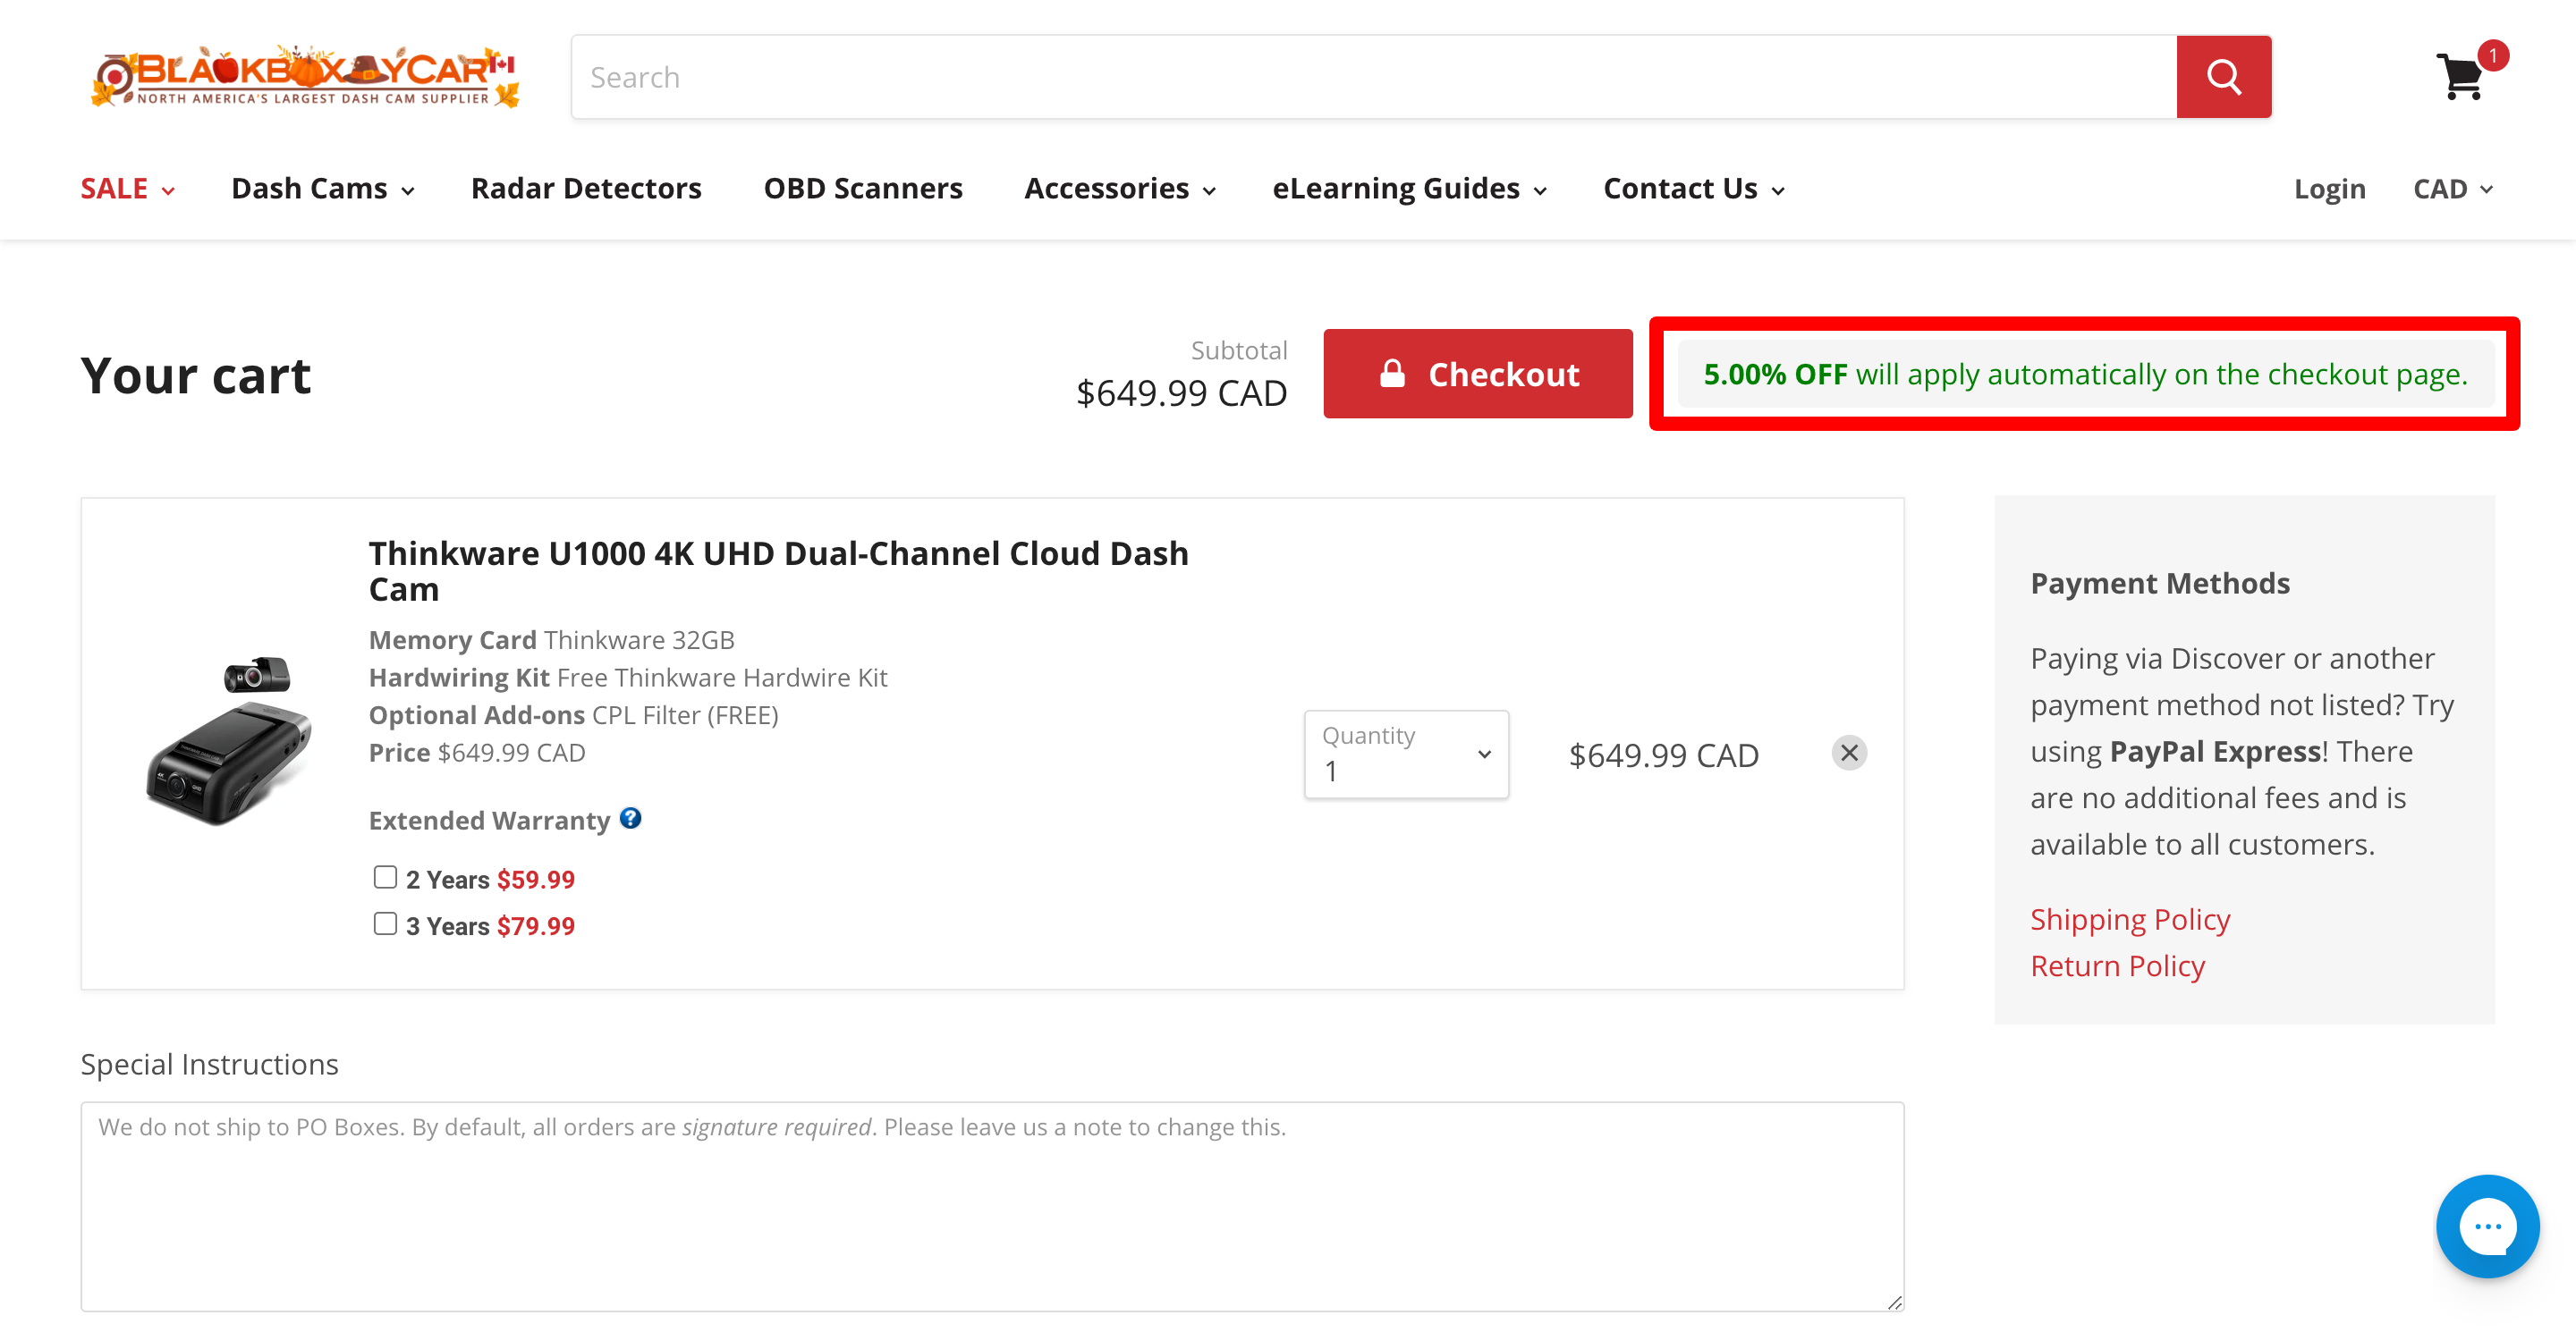Go to OBD Scanners
The image size is (2576, 1332).
(863, 189)
